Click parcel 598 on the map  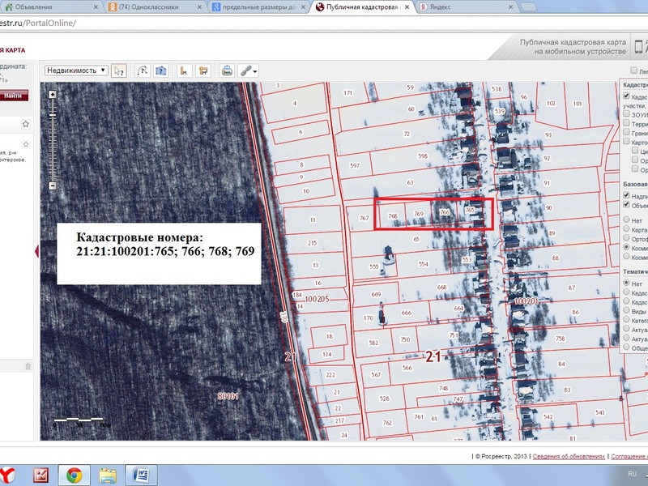pos(422,156)
